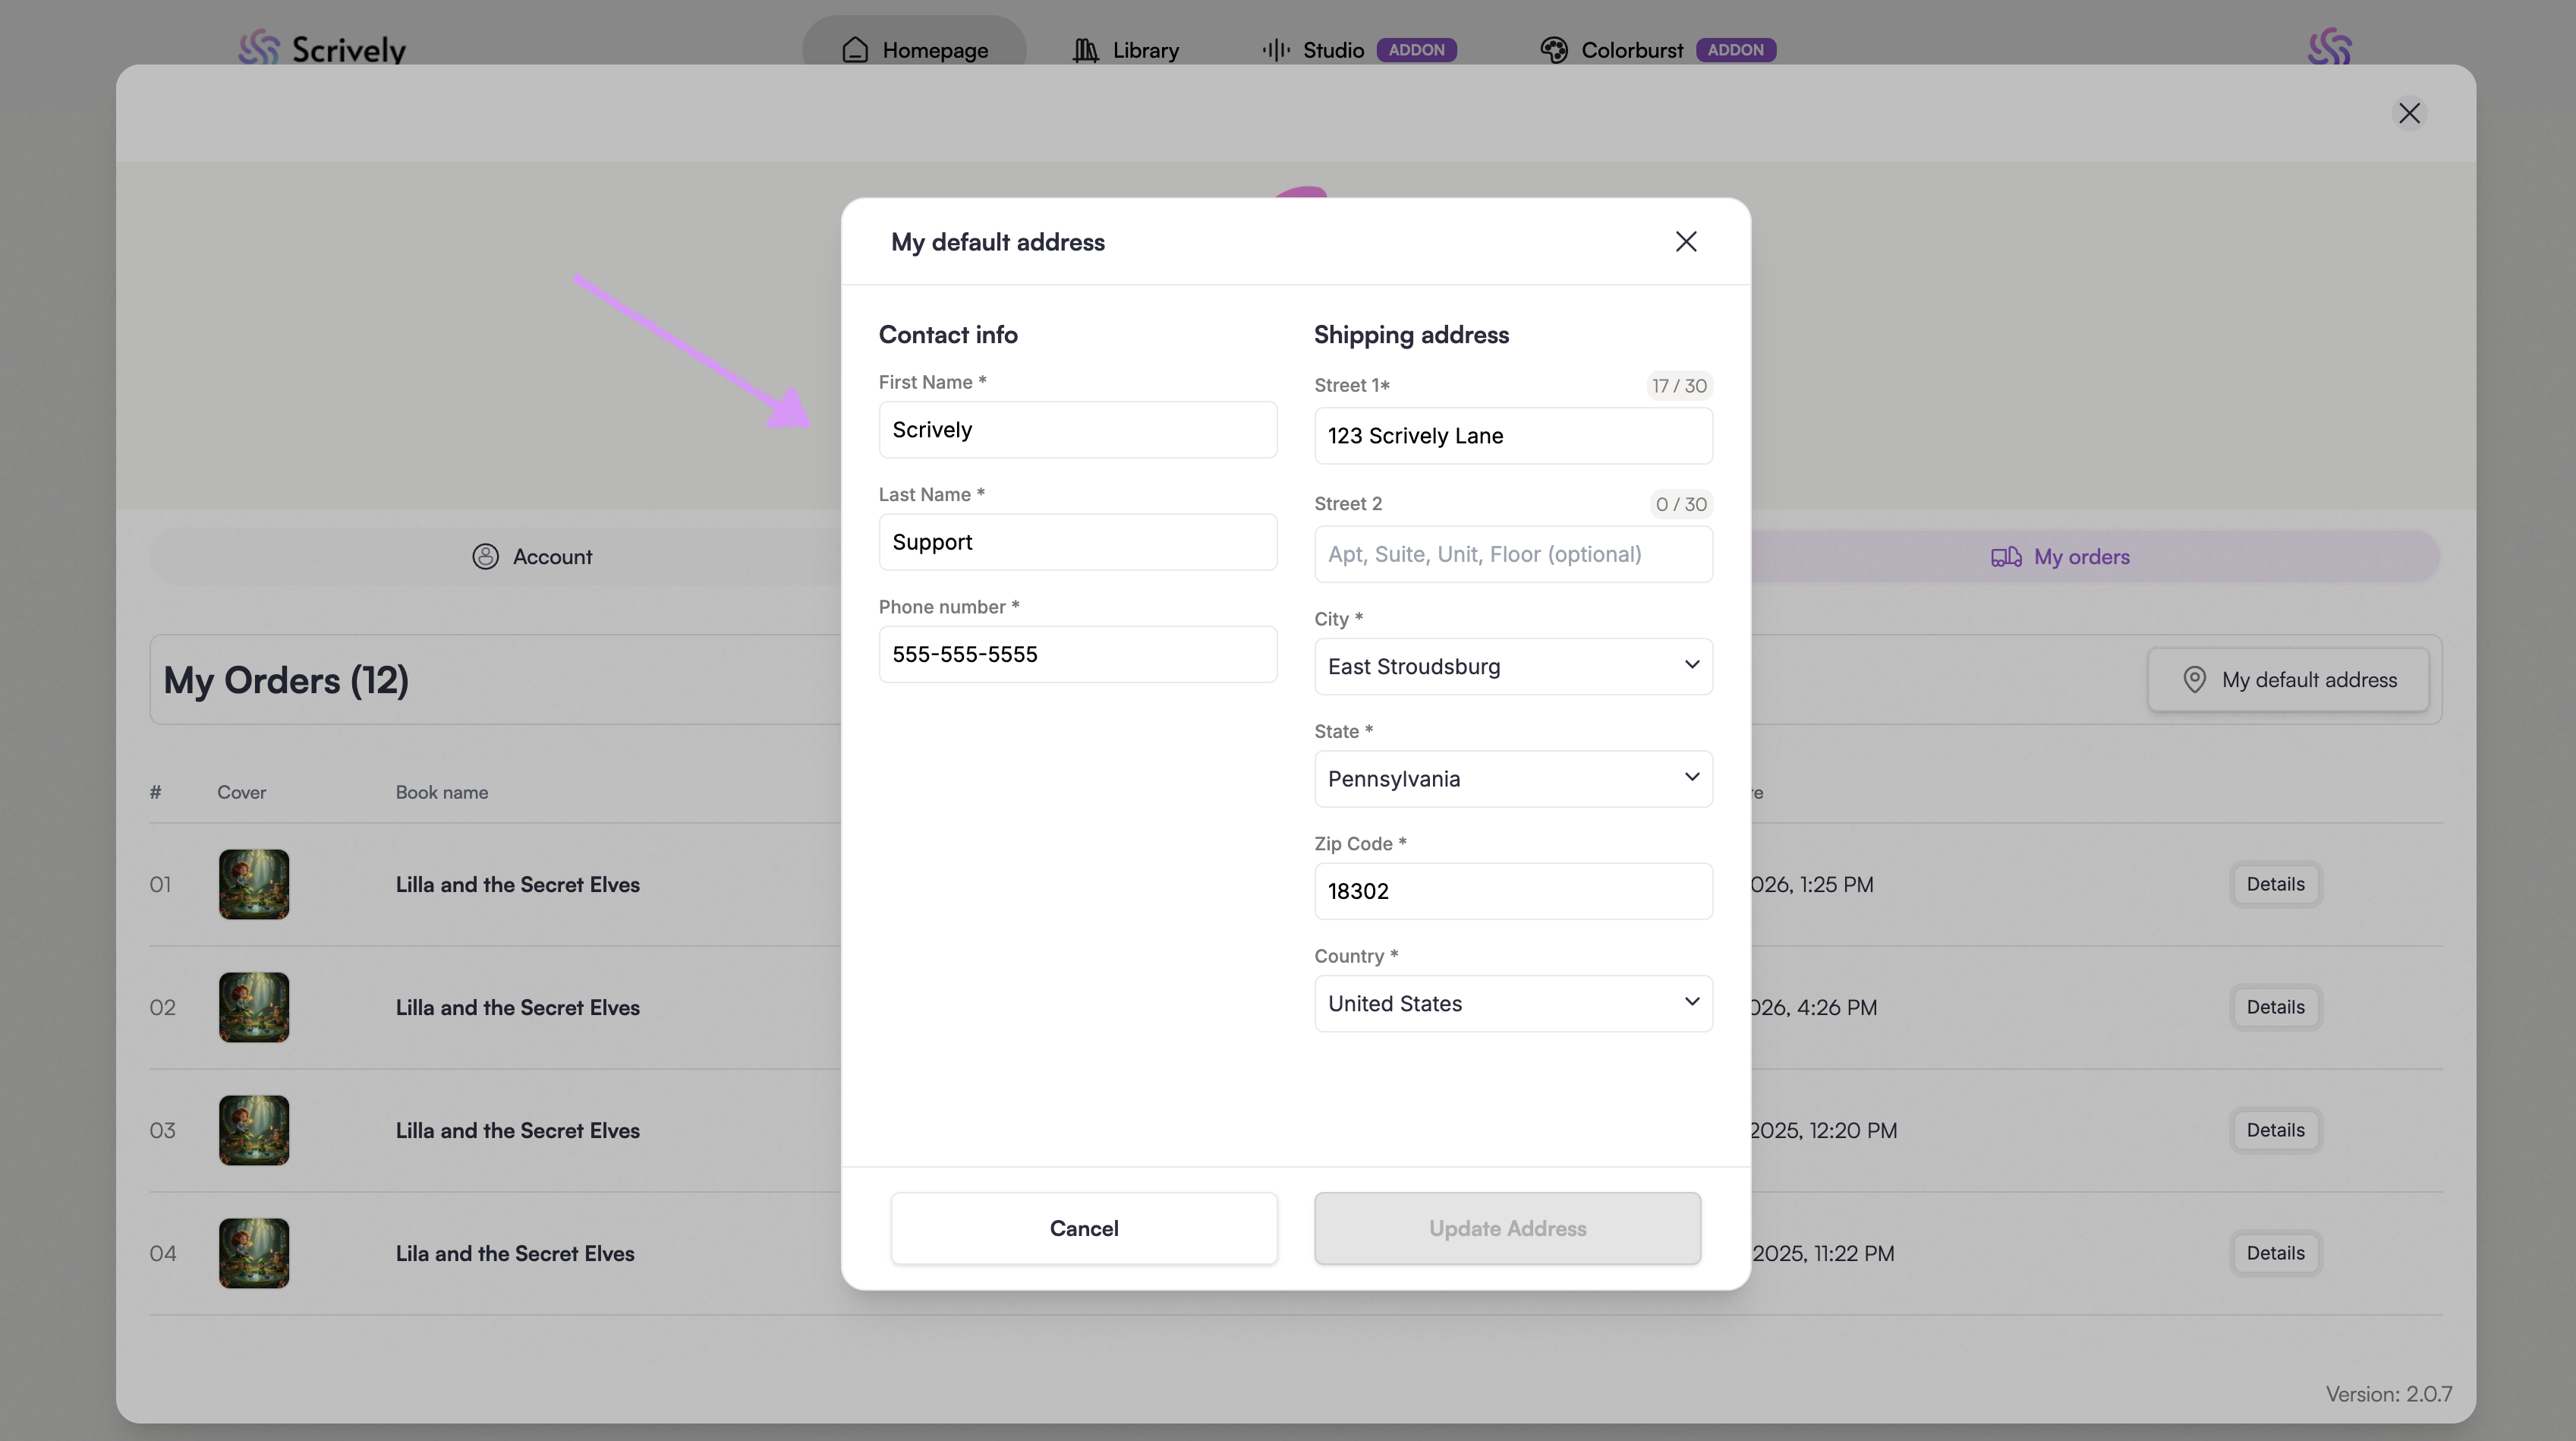Viewport: 2576px width, 1441px height.
Task: Click the Update Address button
Action: click(x=1507, y=1228)
